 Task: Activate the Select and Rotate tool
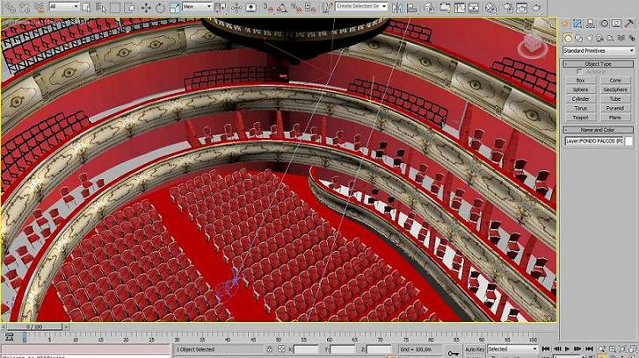pos(160,7)
